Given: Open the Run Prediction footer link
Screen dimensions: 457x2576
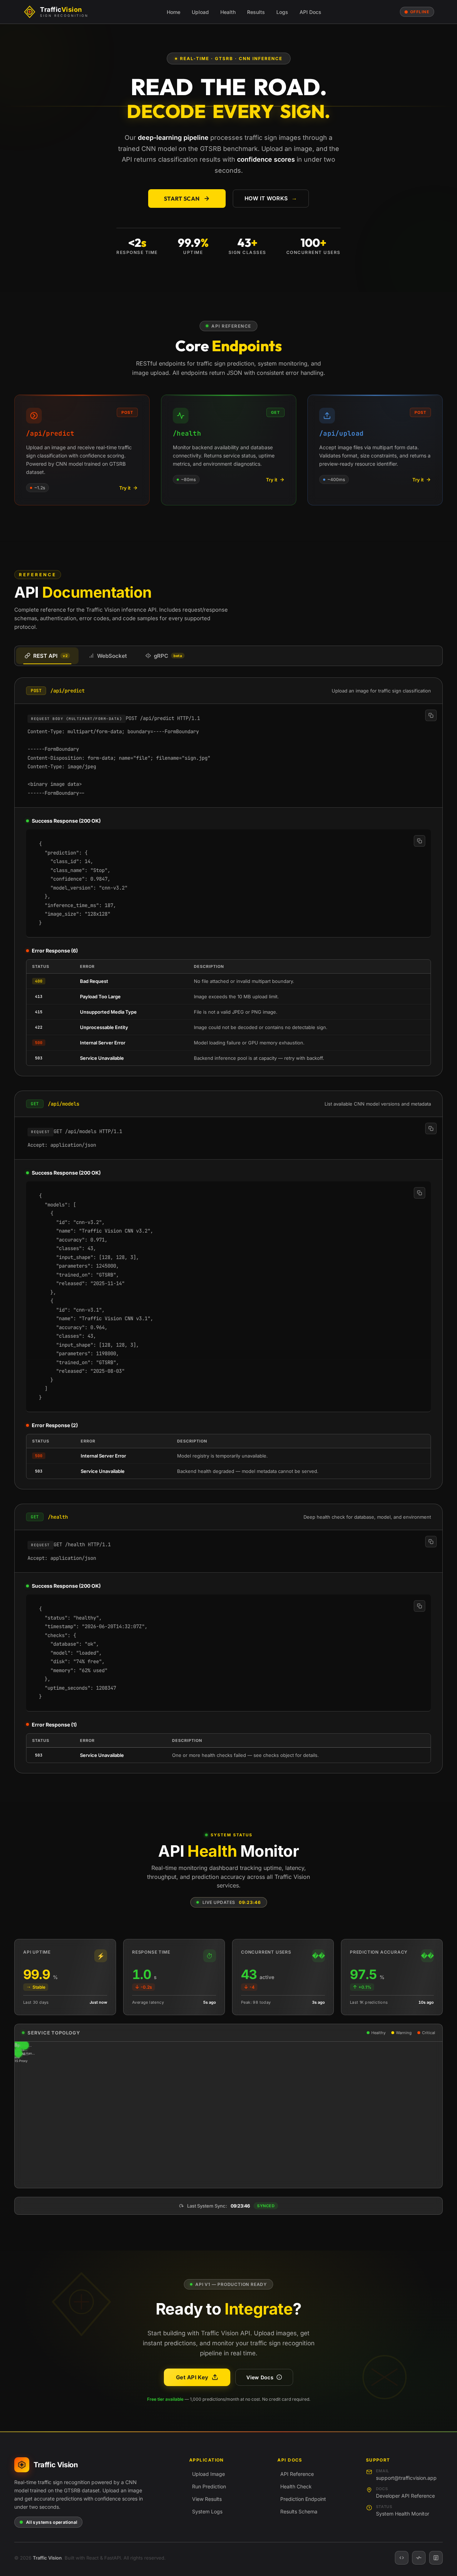Looking at the screenshot, I should (209, 2487).
